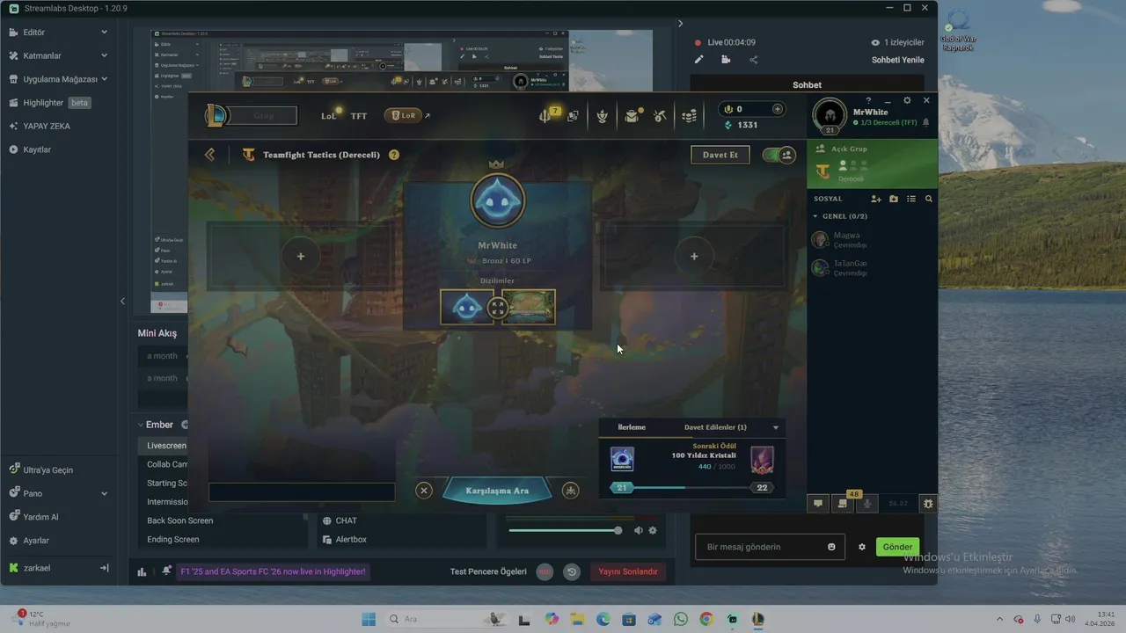Select the İlerleme tab
The height and width of the screenshot is (633, 1126).
tap(632, 427)
